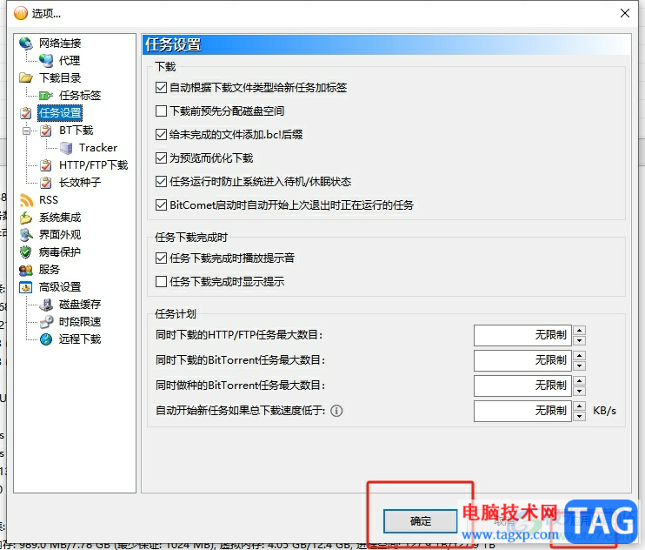This screenshot has width=645, height=550.
Task: Increase 同时下载的BitTorrent任务最大数目 up arrow
Action: (x=580, y=355)
